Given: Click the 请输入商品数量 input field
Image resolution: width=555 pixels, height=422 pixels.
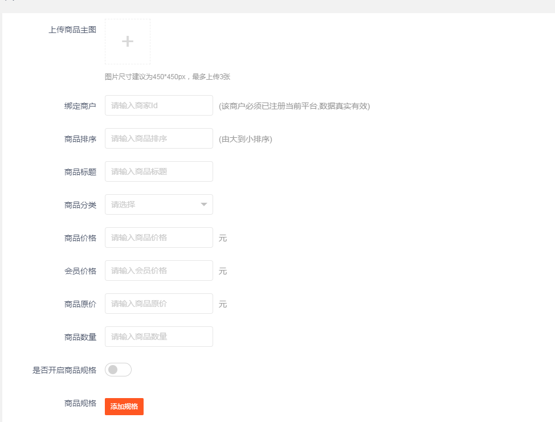Looking at the screenshot, I should tap(159, 337).
